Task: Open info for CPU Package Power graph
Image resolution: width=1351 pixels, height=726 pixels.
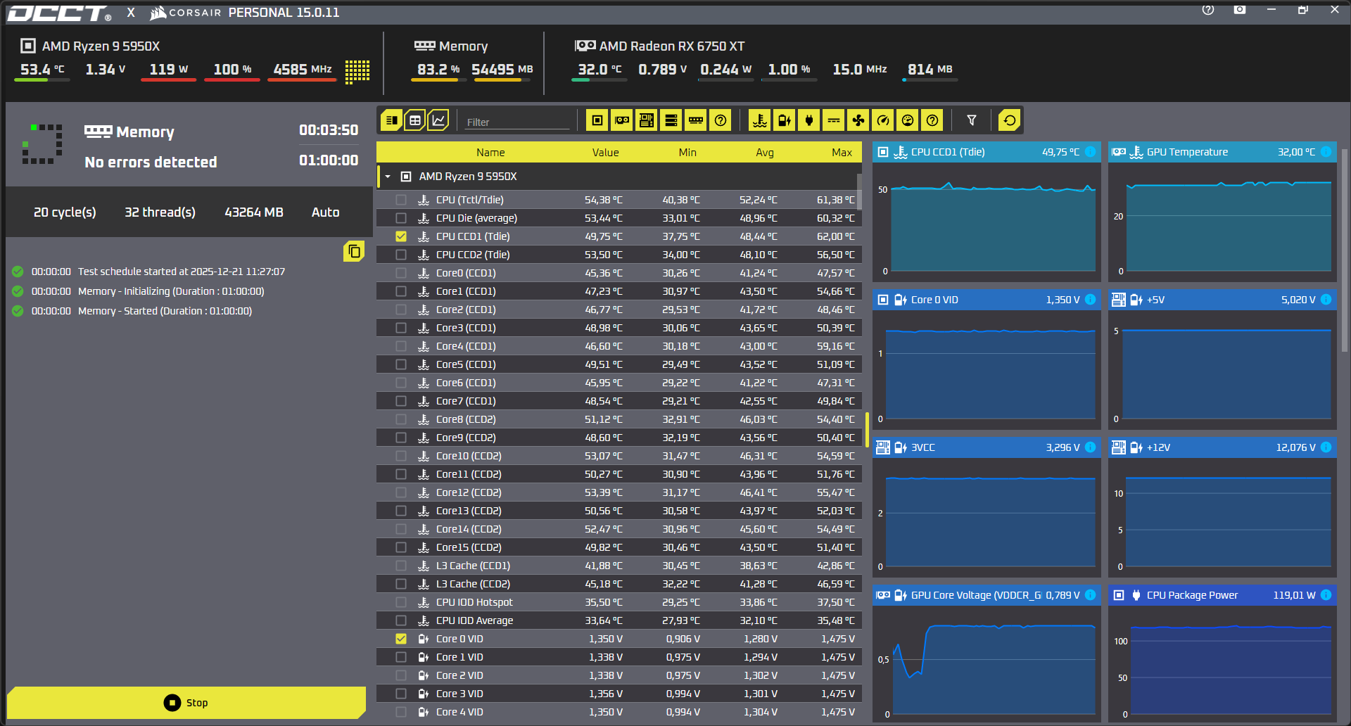Action: pyautogui.click(x=1326, y=595)
